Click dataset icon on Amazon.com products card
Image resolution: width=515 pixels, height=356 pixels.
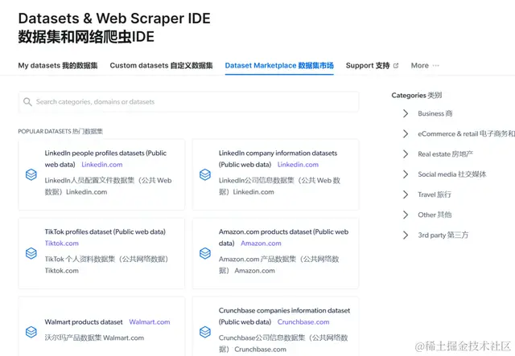[x=205, y=253]
